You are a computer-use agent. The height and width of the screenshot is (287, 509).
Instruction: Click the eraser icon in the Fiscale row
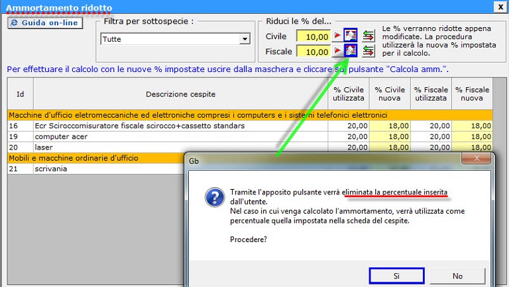[351, 51]
